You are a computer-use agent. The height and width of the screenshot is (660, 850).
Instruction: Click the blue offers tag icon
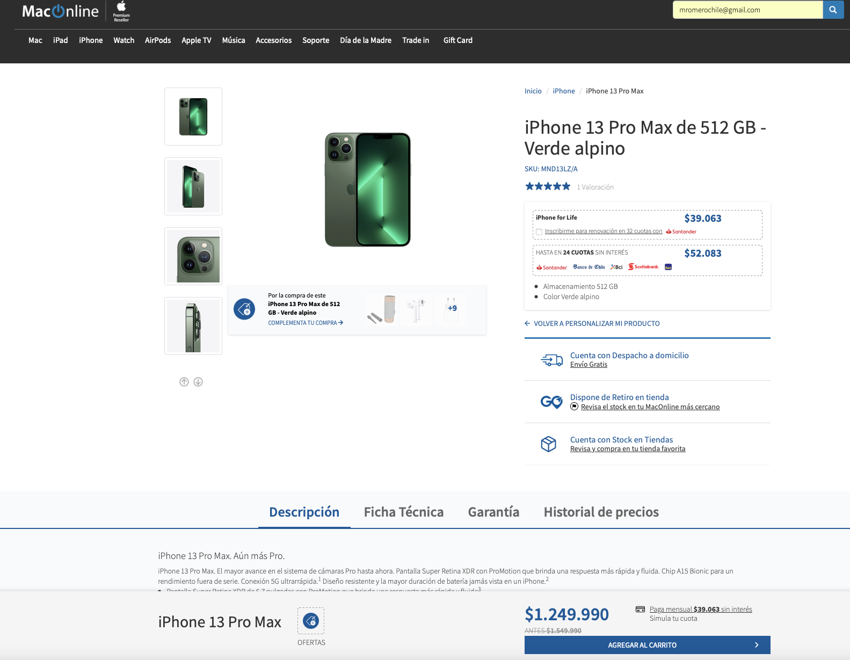pos(244,309)
